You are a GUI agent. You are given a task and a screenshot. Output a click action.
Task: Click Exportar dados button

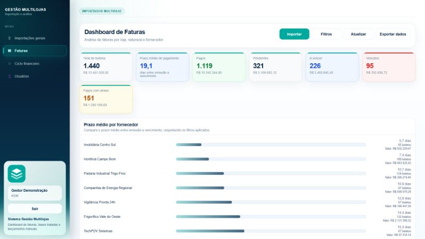click(393, 34)
